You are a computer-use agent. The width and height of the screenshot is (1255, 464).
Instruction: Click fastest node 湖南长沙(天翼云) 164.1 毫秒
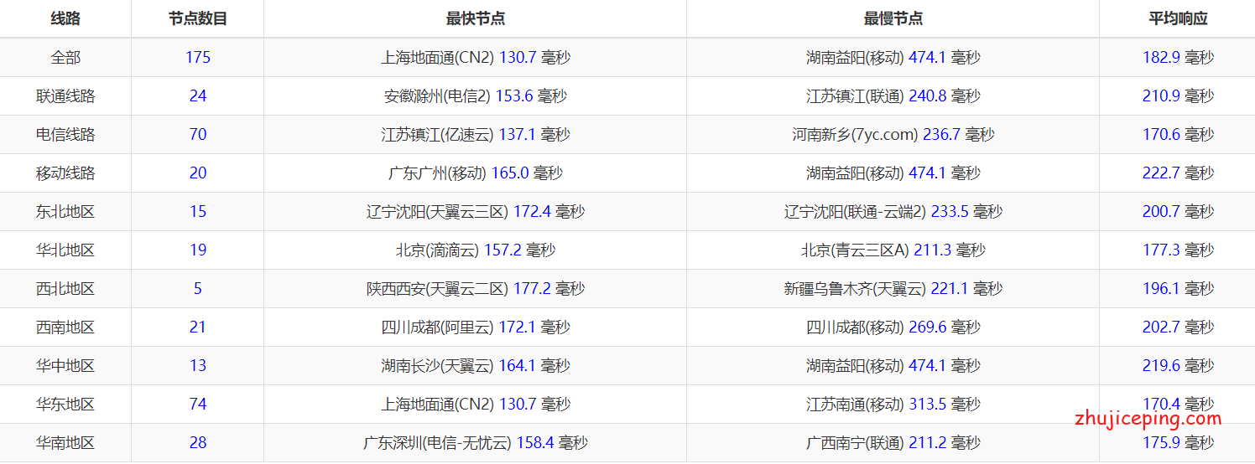(x=476, y=366)
